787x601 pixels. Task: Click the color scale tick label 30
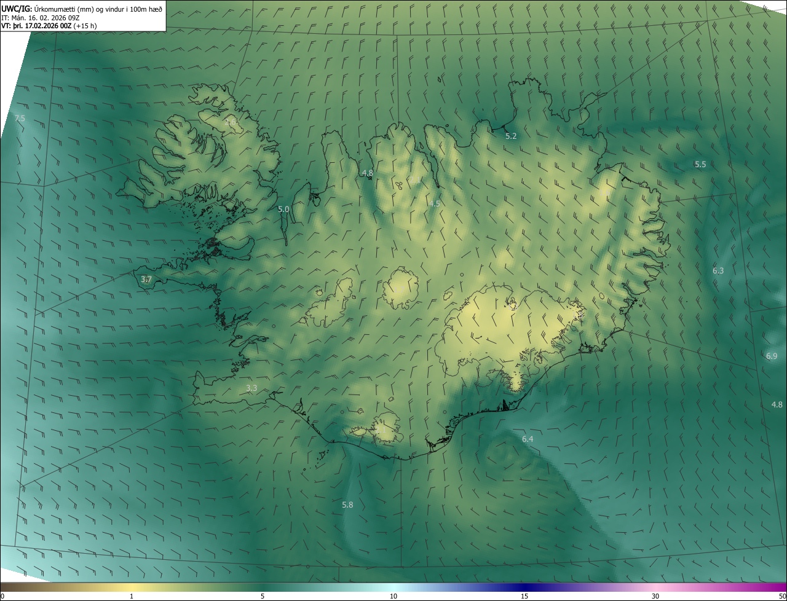click(655, 596)
